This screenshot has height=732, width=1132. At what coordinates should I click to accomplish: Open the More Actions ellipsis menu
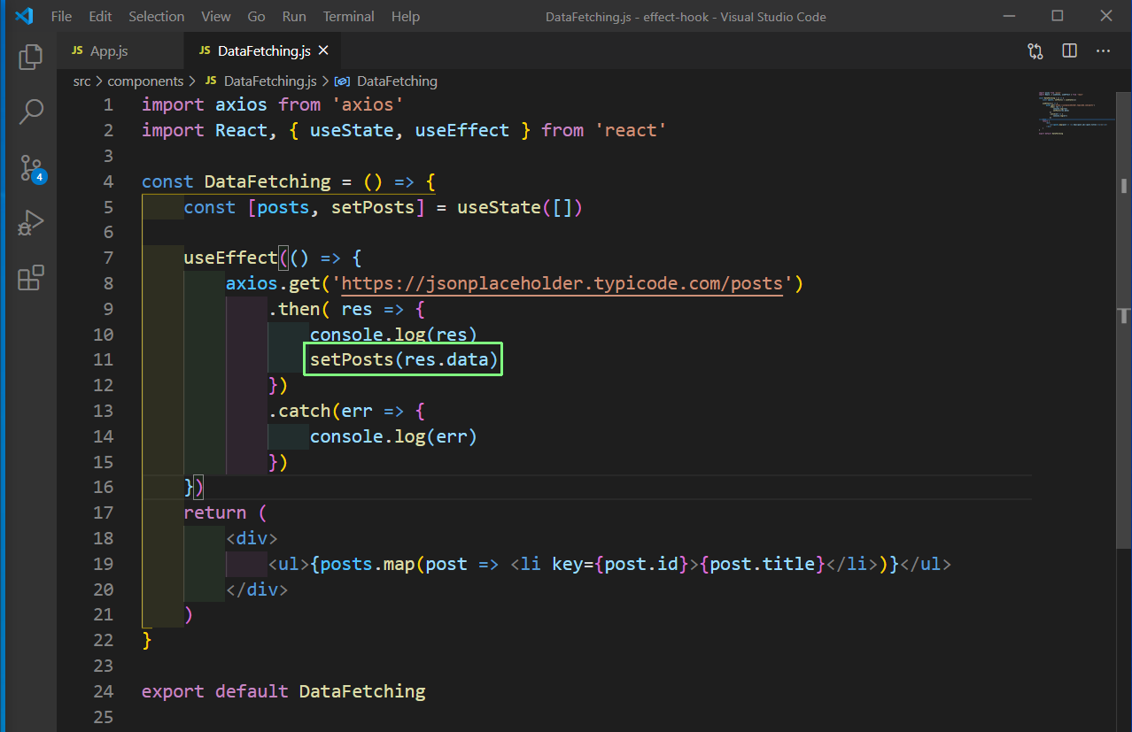tap(1103, 51)
